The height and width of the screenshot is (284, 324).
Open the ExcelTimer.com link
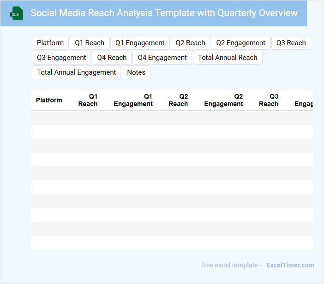(290, 265)
